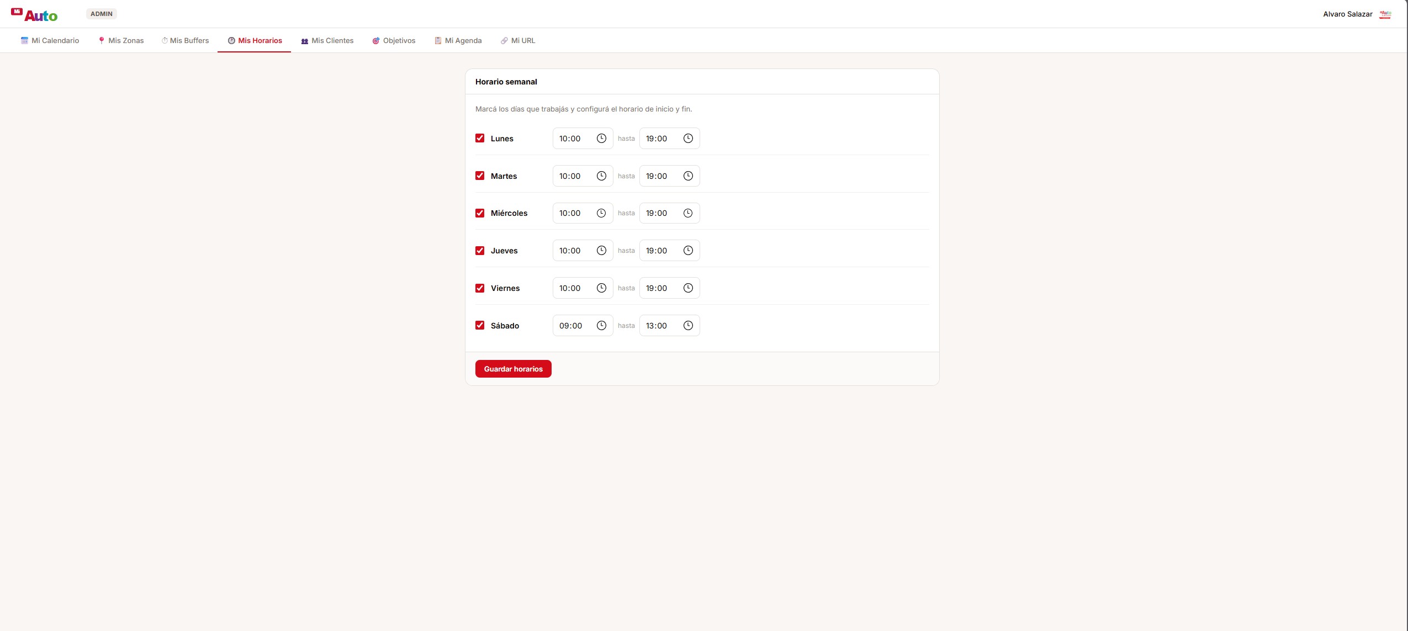Edit the Sábado start time field 09:00
This screenshot has width=1408, height=631.
pos(583,326)
